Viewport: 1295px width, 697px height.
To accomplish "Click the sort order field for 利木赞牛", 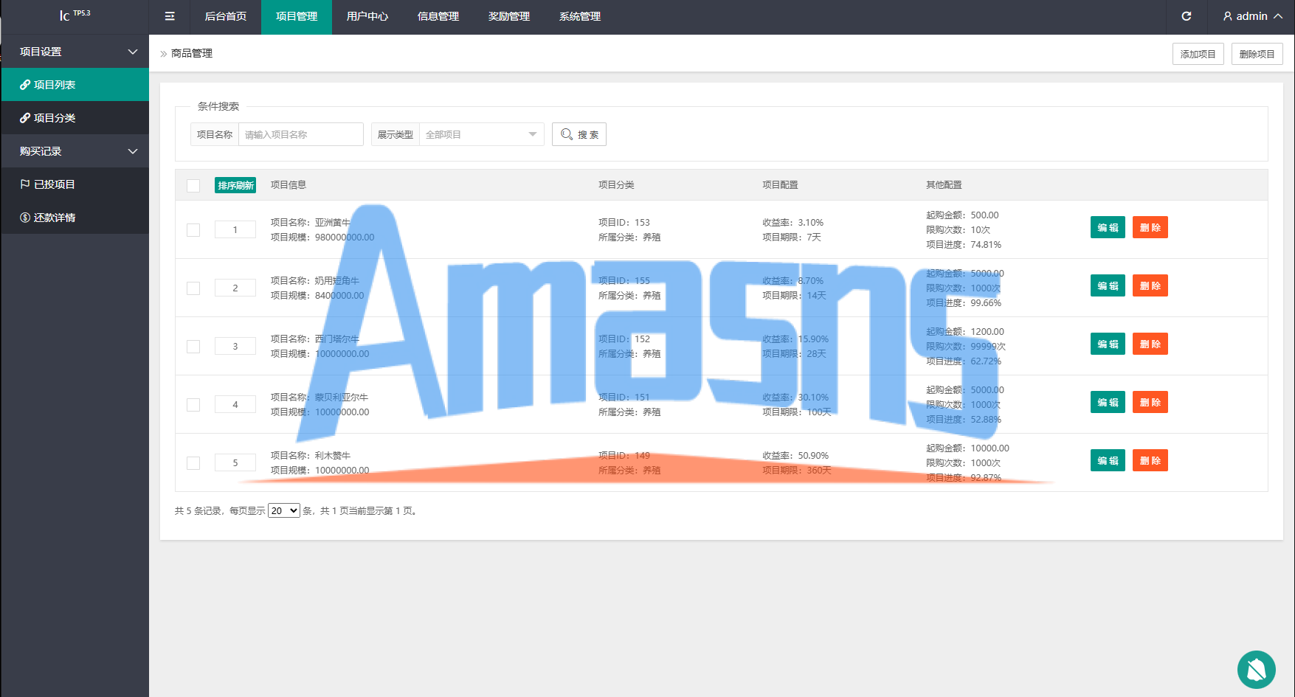I will 235,462.
